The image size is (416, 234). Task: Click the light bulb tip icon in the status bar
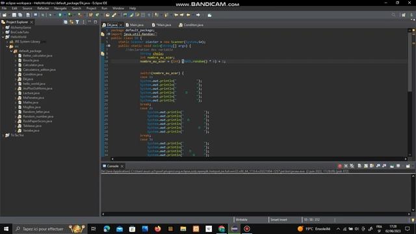pyautogui.click(x=413, y=220)
